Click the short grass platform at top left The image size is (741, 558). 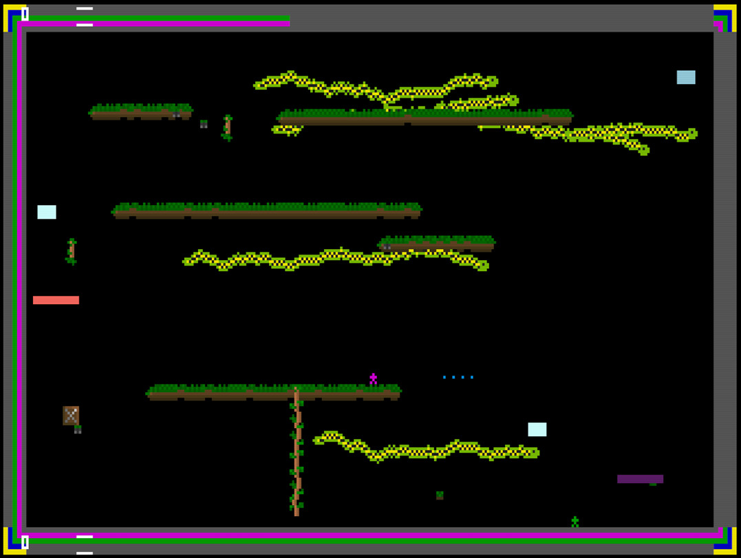click(141, 111)
